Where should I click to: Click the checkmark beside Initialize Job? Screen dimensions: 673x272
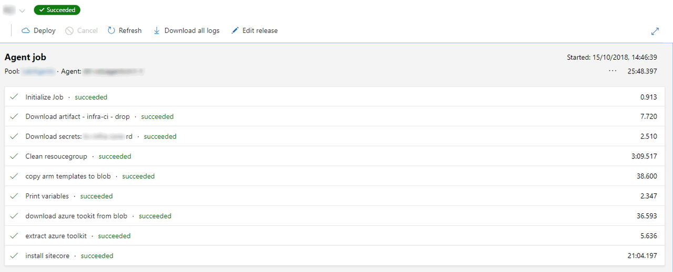coord(14,97)
